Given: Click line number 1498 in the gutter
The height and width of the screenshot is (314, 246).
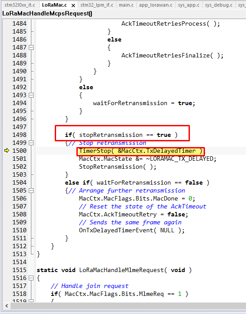Looking at the screenshot, I should (19, 135).
